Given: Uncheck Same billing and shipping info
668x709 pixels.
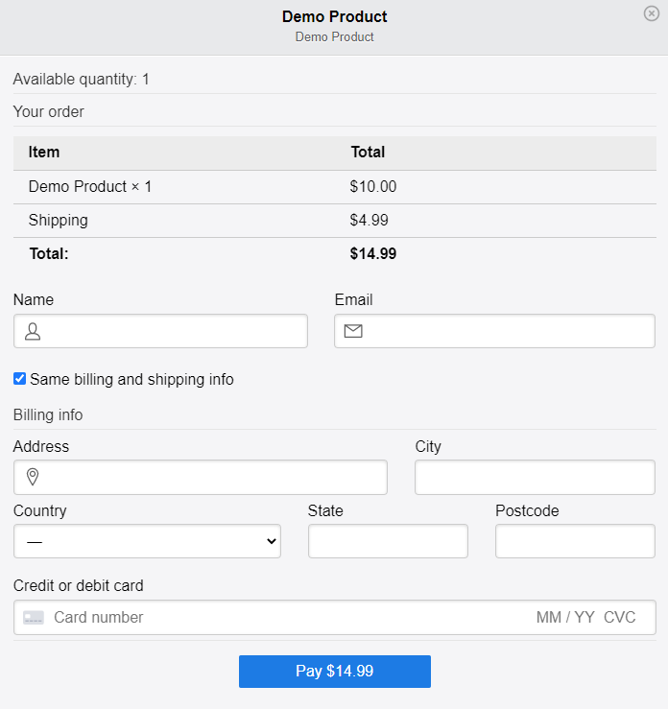Looking at the screenshot, I should coord(20,379).
